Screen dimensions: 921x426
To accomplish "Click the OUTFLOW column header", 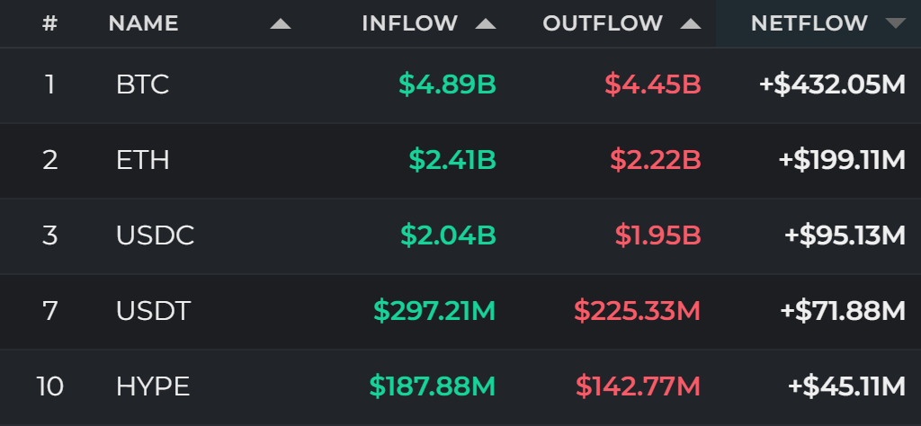I will 602,23.
